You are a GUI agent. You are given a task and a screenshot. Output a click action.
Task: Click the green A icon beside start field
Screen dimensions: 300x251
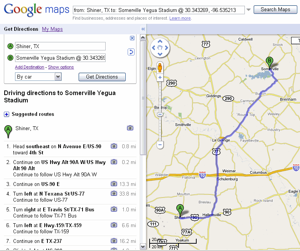coord(10,46)
